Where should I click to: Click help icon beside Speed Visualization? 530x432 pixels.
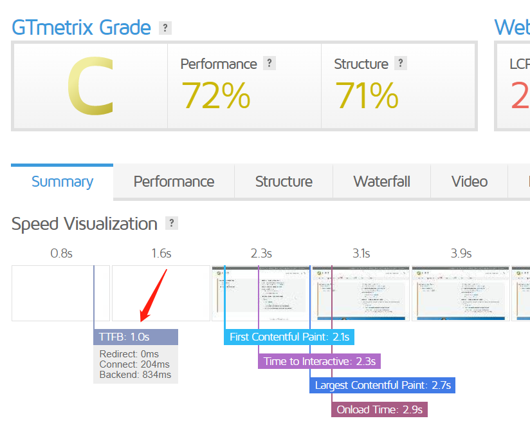tap(171, 223)
